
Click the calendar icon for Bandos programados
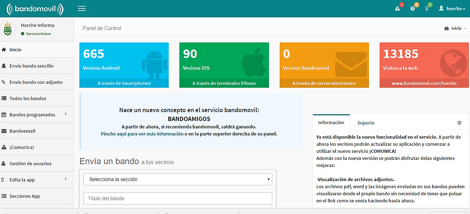coord(4,115)
